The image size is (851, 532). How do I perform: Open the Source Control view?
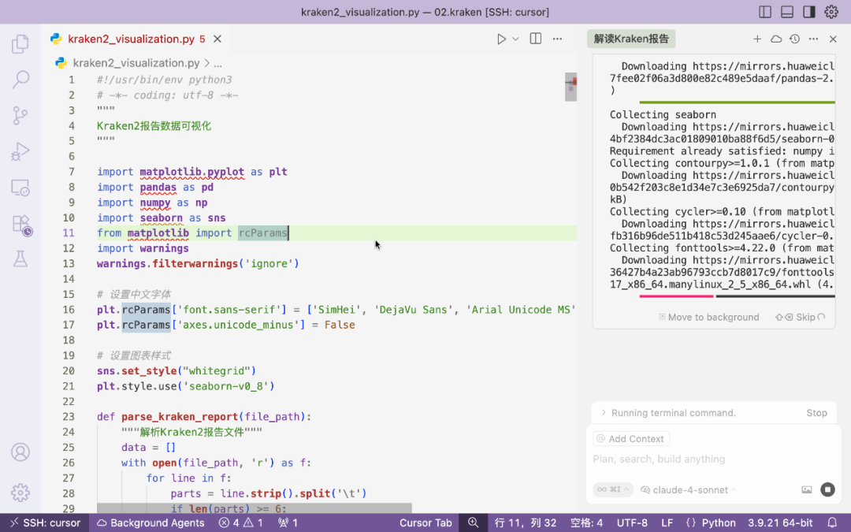pos(20,115)
